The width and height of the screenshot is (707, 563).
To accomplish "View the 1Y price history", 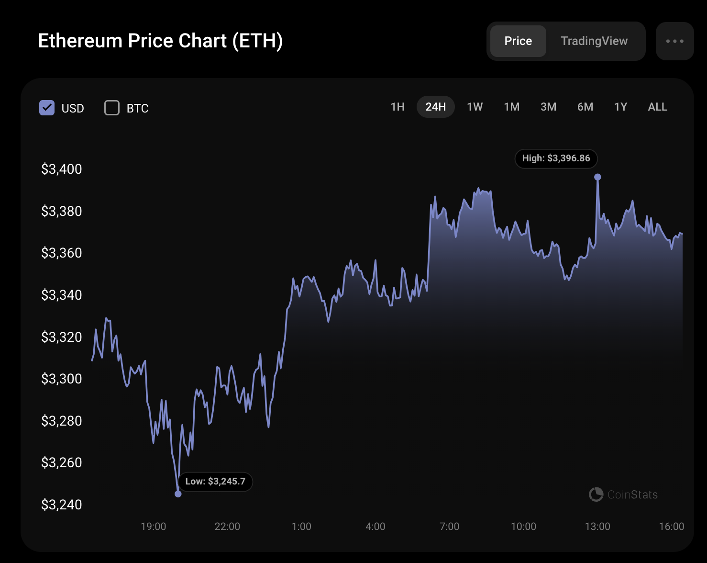I will [620, 107].
